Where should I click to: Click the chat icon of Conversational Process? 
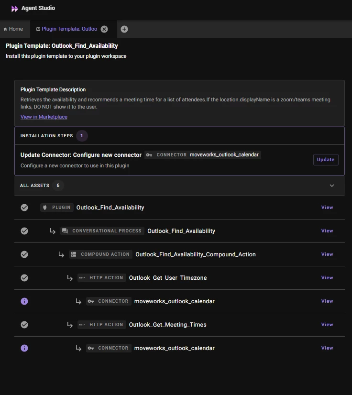(65, 231)
